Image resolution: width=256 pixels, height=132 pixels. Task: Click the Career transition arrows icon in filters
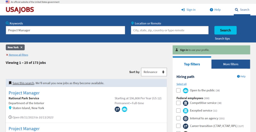pos(186,126)
